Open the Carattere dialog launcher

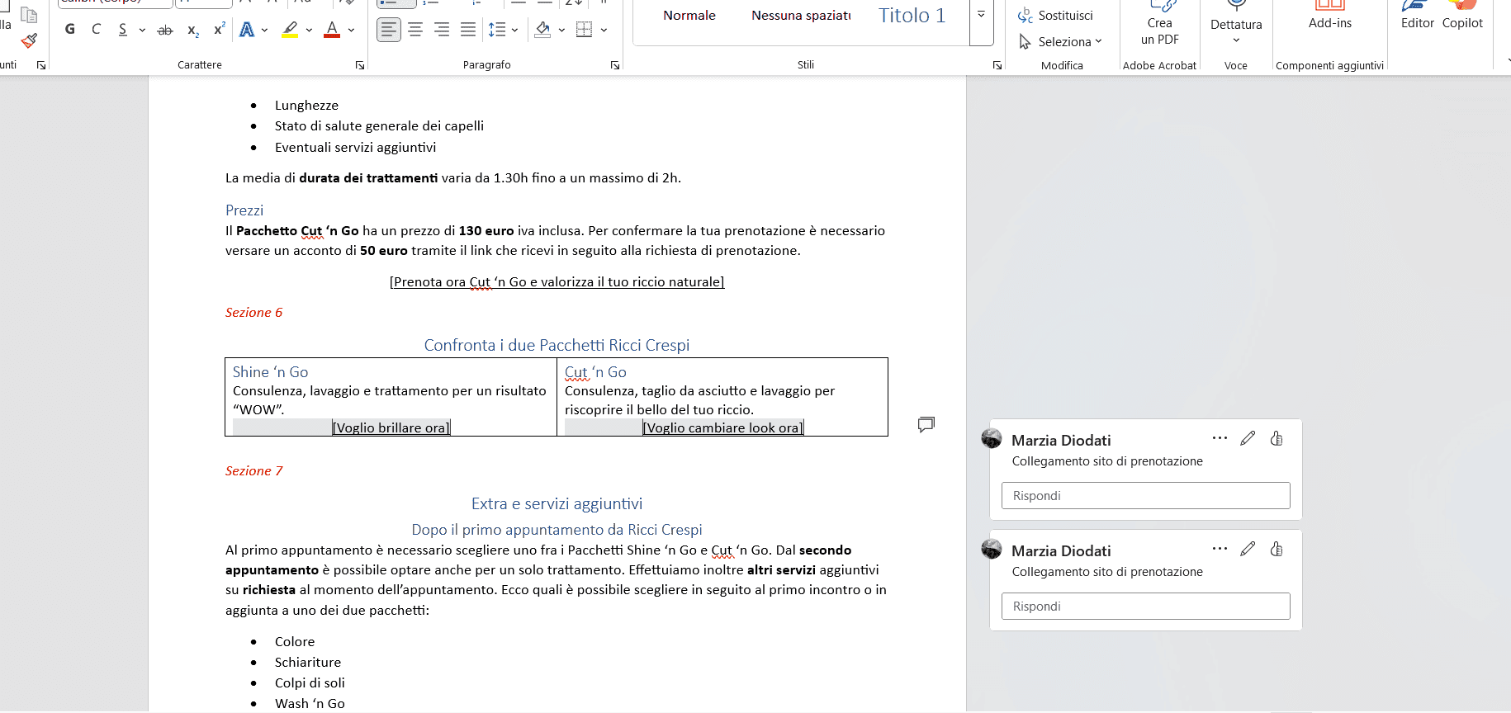click(x=360, y=65)
